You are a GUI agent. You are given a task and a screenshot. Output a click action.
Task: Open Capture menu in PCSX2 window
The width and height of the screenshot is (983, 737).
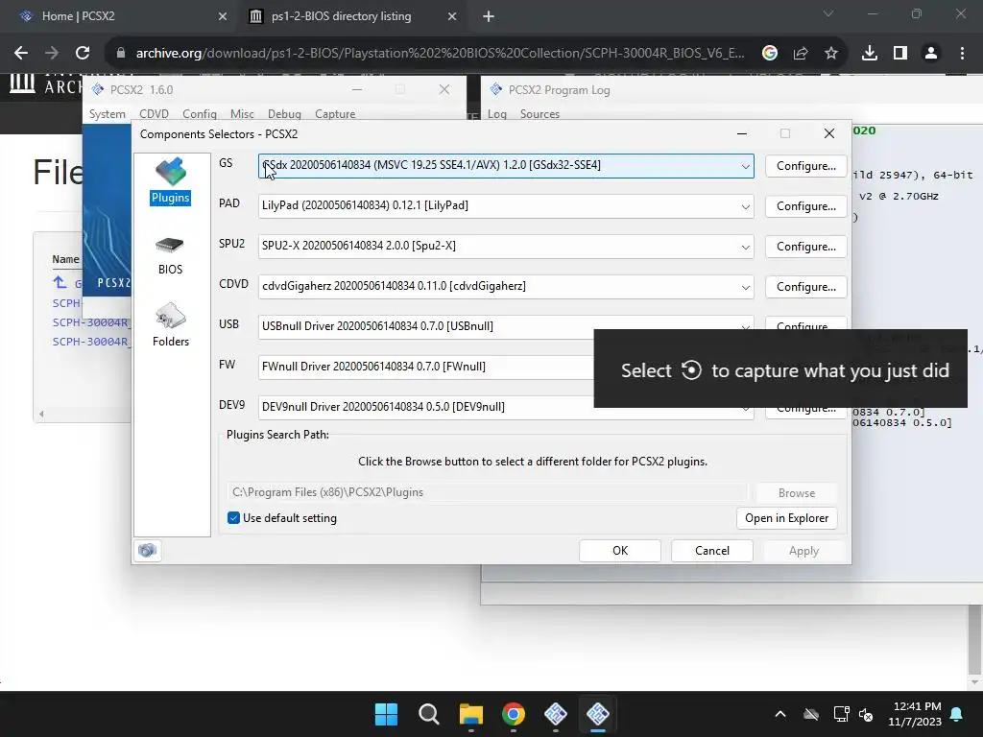pyautogui.click(x=335, y=114)
